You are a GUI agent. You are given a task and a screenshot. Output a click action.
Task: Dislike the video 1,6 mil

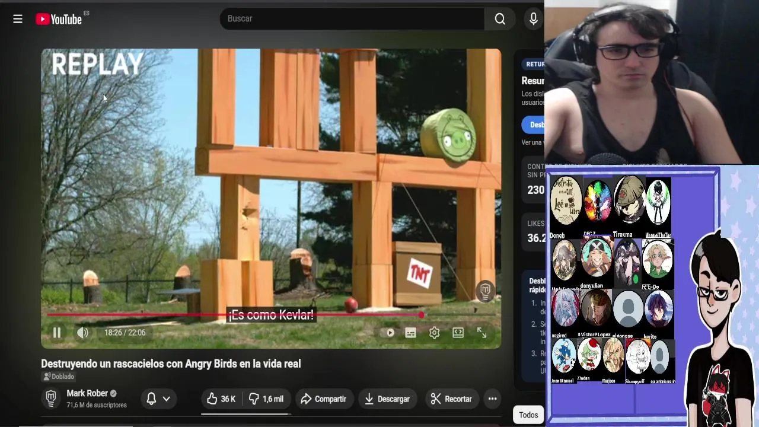click(266, 399)
